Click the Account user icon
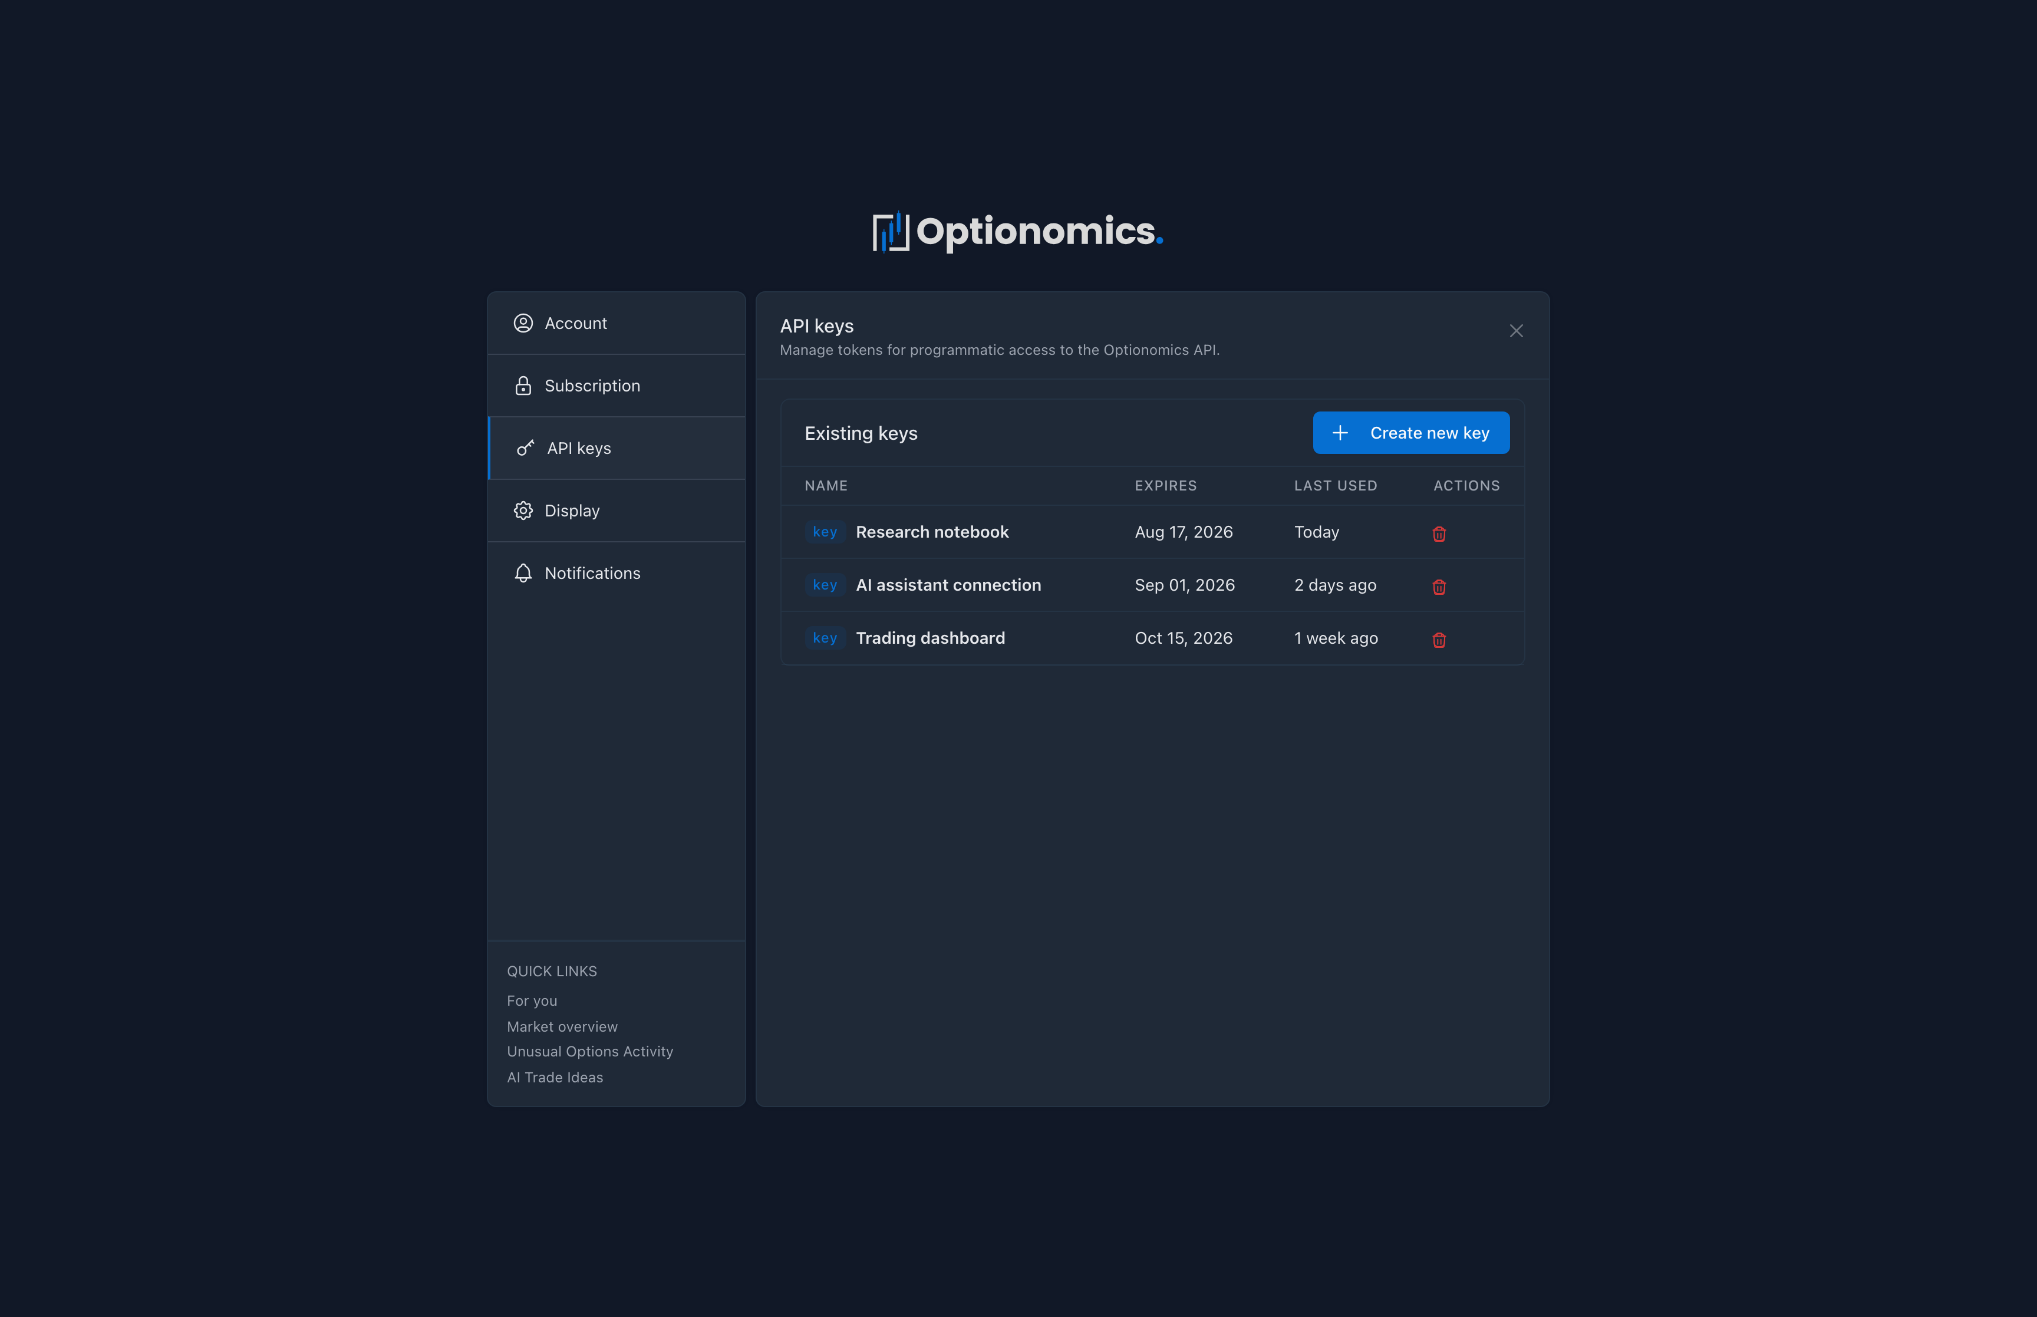 523,323
